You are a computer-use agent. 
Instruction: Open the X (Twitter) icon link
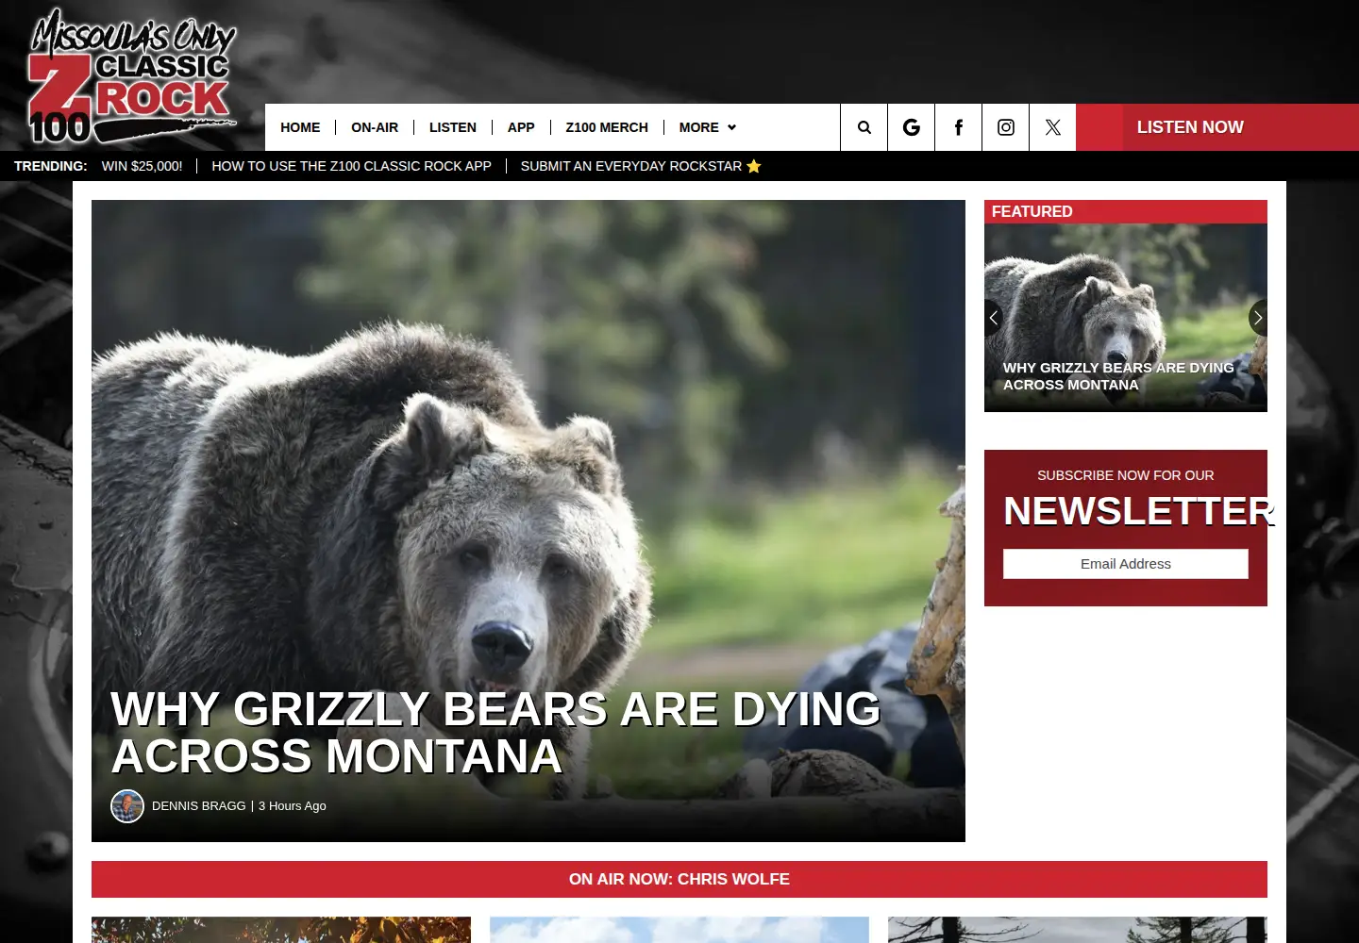tap(1053, 127)
